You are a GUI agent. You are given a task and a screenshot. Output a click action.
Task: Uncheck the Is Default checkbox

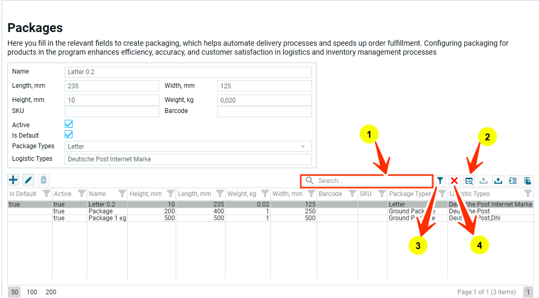(x=68, y=135)
